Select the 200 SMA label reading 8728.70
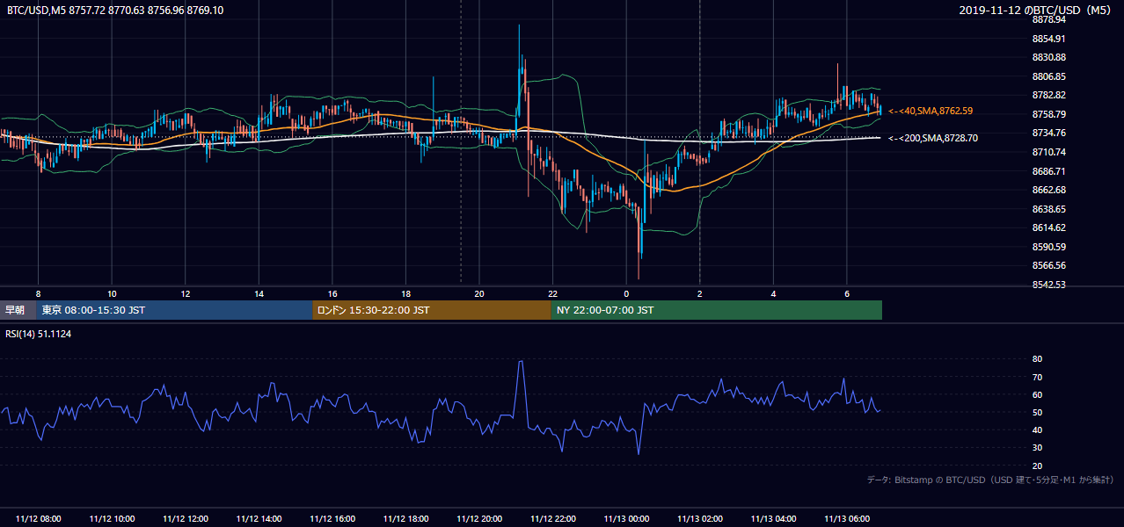This screenshot has width=1124, height=527. 933,138
